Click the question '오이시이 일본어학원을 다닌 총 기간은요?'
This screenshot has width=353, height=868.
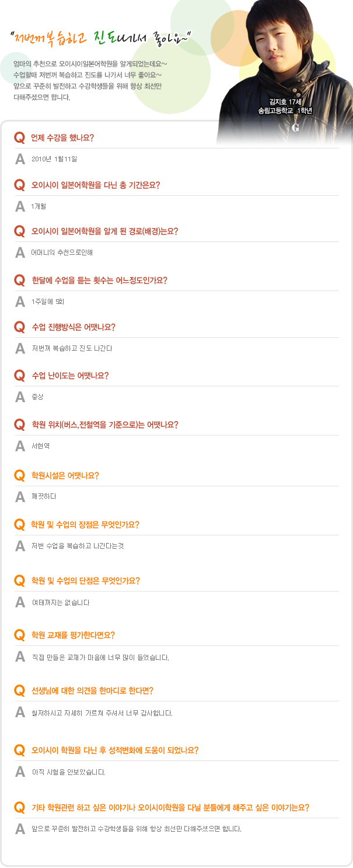[96, 185]
